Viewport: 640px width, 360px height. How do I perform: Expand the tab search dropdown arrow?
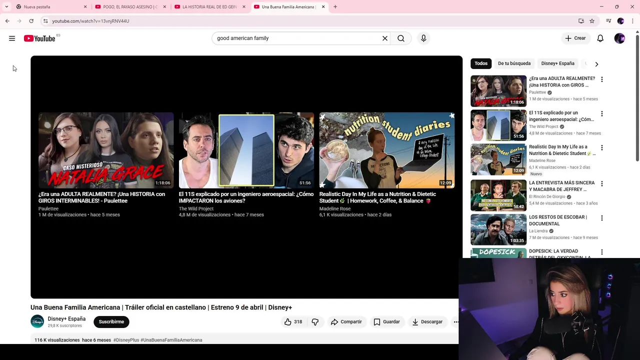[x=6, y=7]
